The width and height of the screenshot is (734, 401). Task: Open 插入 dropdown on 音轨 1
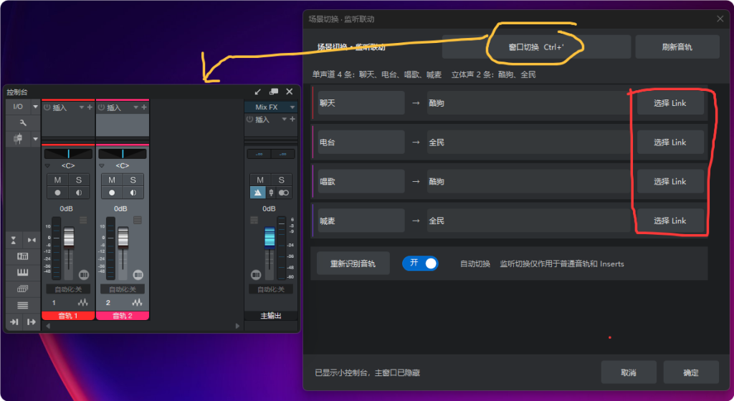pyautogui.click(x=82, y=107)
